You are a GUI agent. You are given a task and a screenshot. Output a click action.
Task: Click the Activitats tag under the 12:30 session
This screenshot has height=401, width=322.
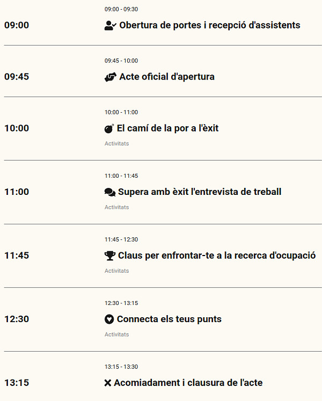[x=116, y=334]
